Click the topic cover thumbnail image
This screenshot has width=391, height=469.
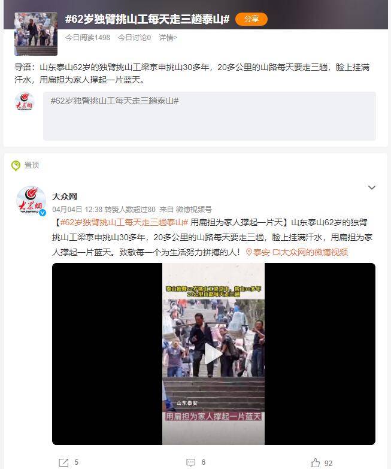click(x=36, y=34)
